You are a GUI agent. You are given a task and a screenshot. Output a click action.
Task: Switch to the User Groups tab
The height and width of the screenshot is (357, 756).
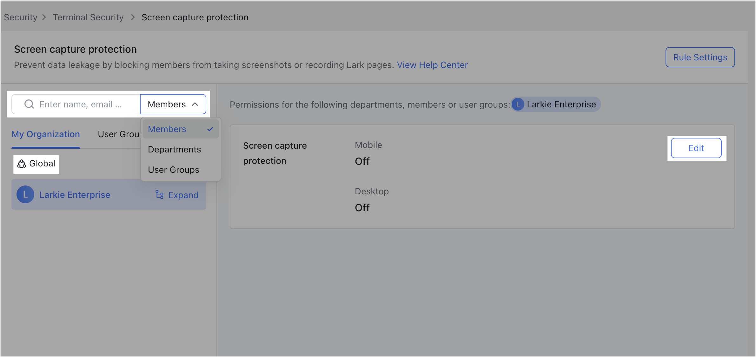119,134
